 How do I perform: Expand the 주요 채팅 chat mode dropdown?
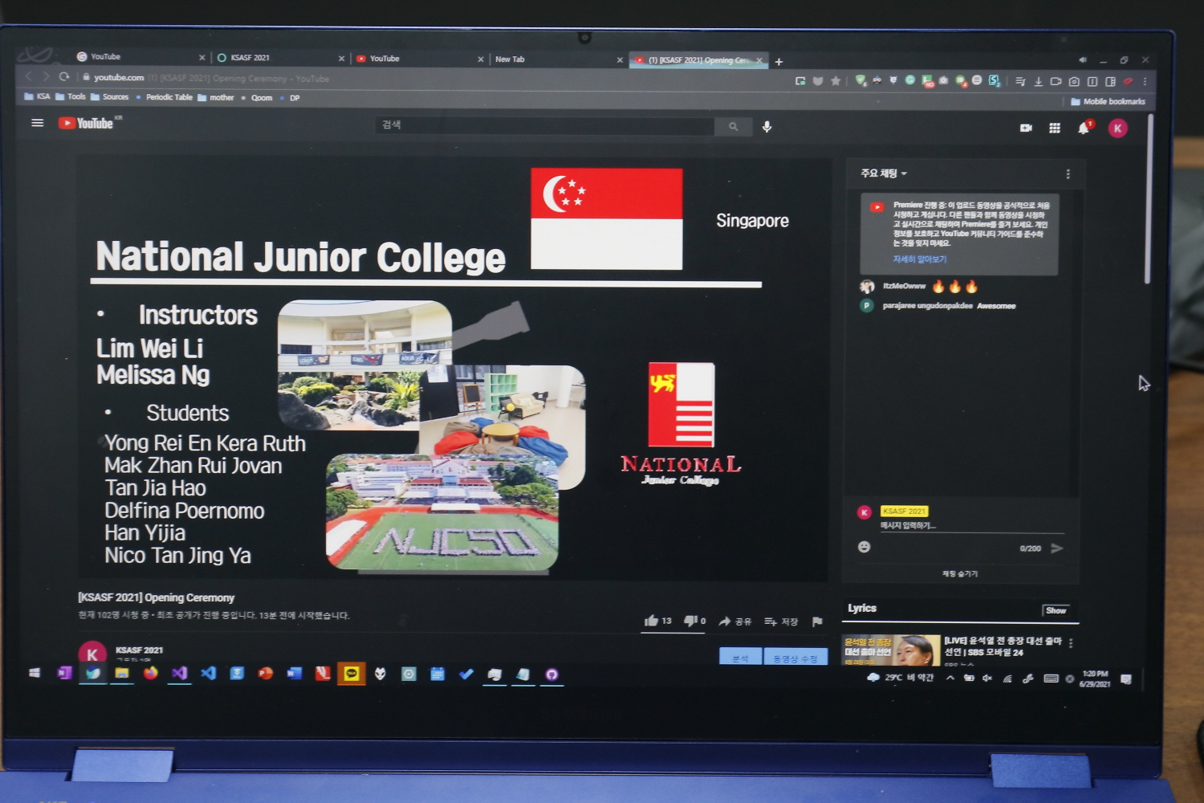point(884,173)
